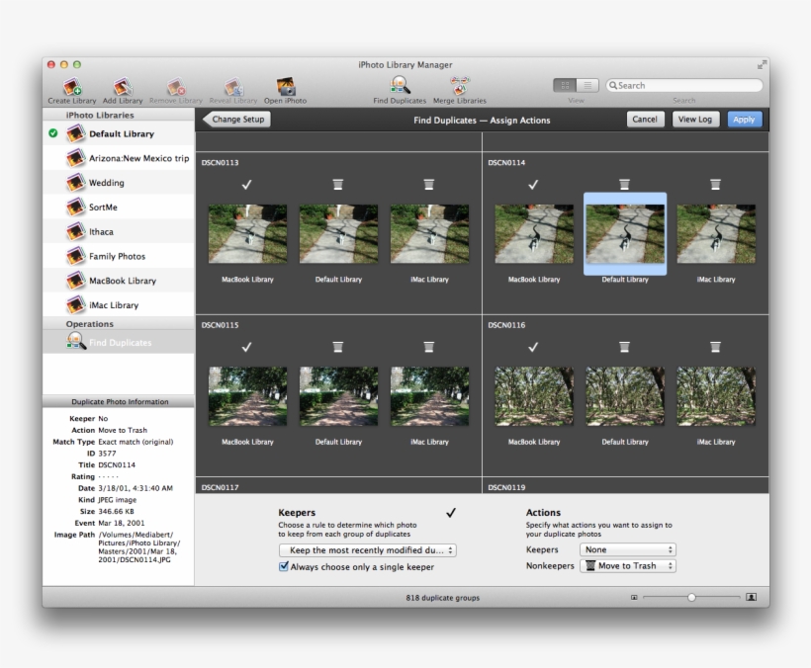The height and width of the screenshot is (668, 811).
Task: Click the Reveal Library toolbar icon
Action: 233,87
